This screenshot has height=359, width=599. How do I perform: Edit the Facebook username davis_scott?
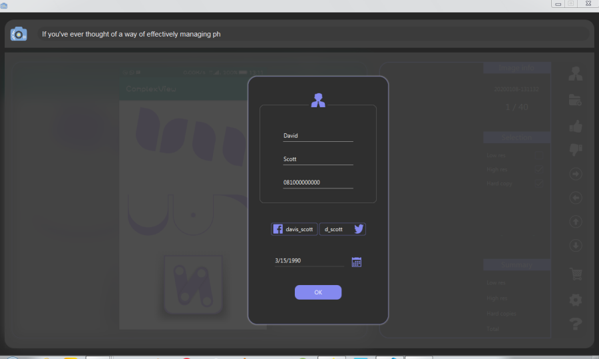[x=299, y=229]
